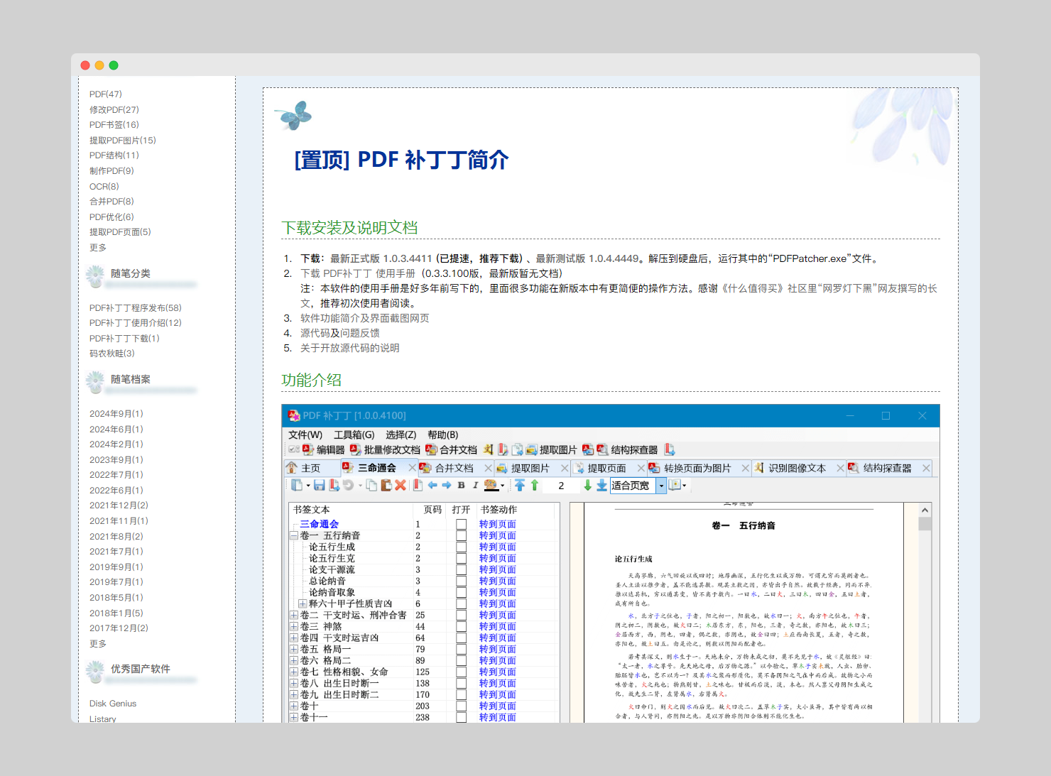1051x776 pixels.
Task: Click the paste clipboard icon in editor toolbar
Action: [386, 485]
